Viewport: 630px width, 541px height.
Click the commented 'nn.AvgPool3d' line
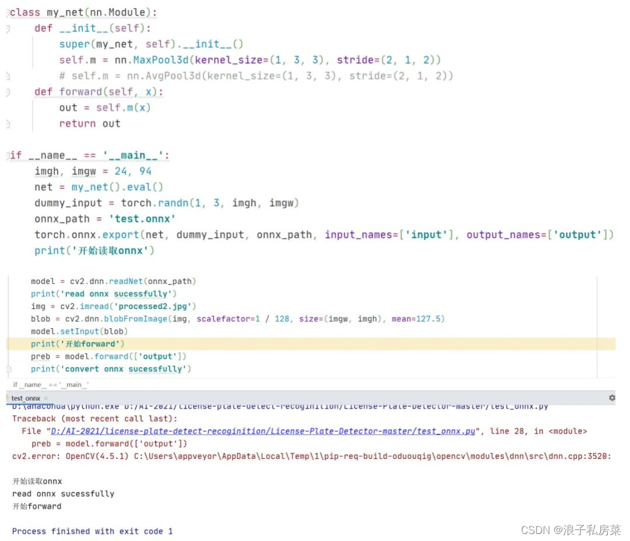(x=256, y=76)
